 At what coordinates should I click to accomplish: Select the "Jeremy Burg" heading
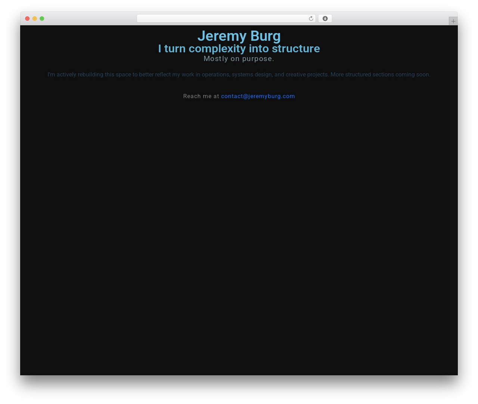pyautogui.click(x=239, y=36)
